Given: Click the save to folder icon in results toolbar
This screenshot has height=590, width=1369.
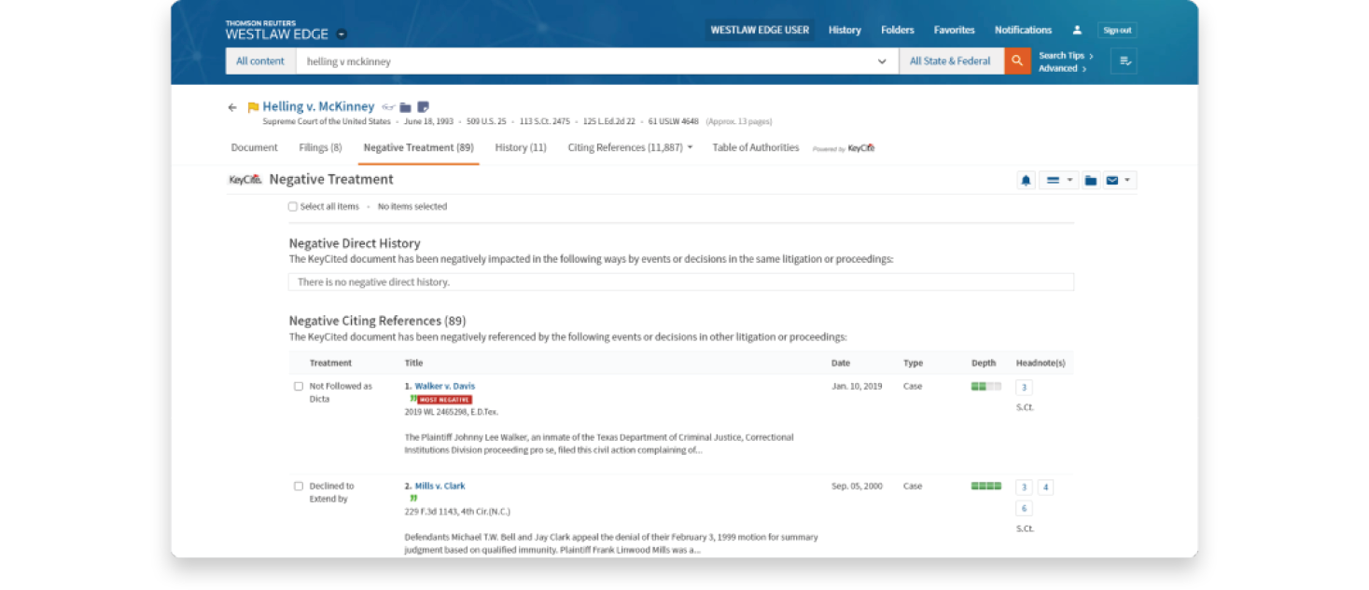Looking at the screenshot, I should click(1090, 180).
